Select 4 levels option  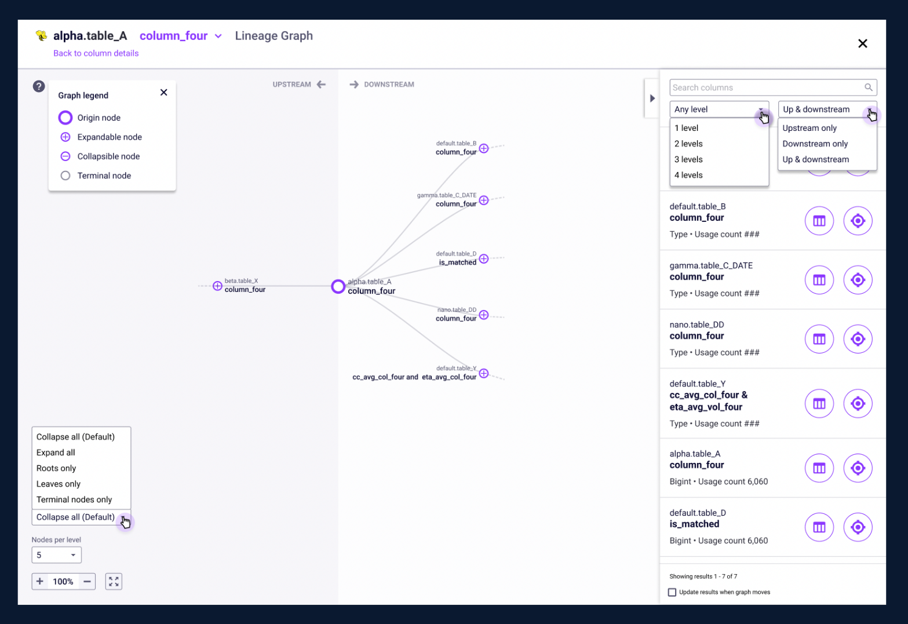[719, 175]
